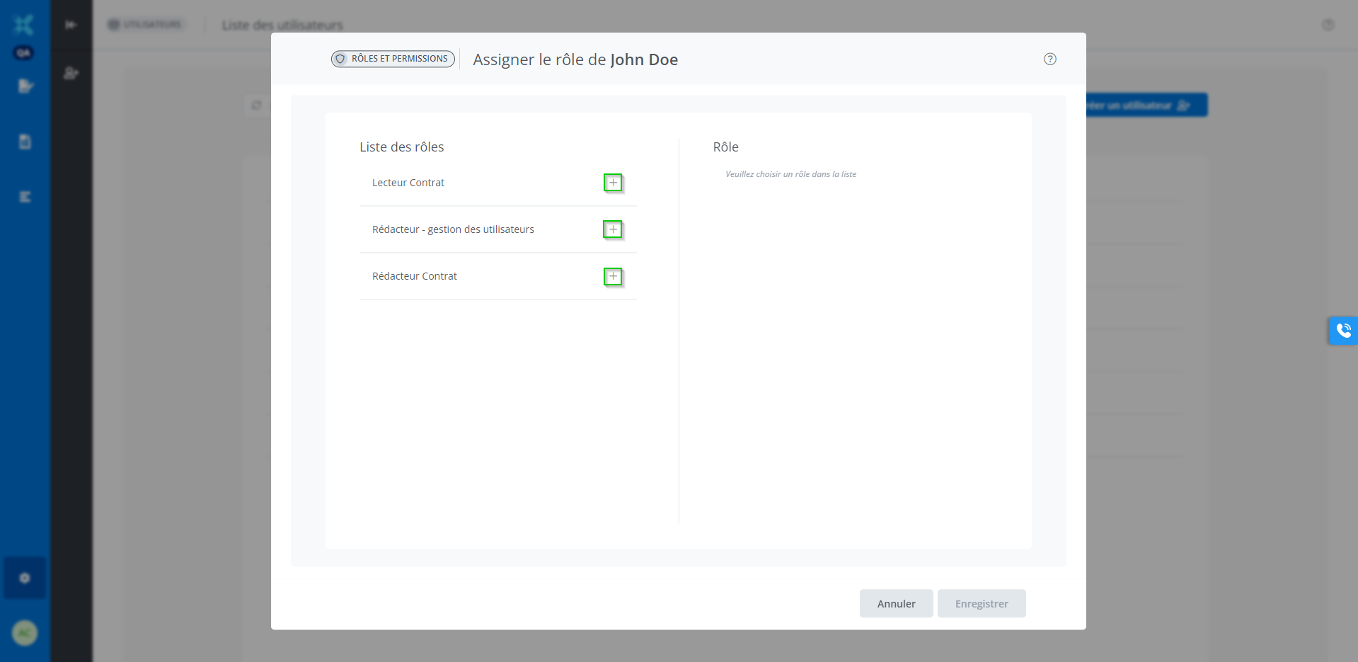Click the green user avatar at bottom left

tap(25, 632)
